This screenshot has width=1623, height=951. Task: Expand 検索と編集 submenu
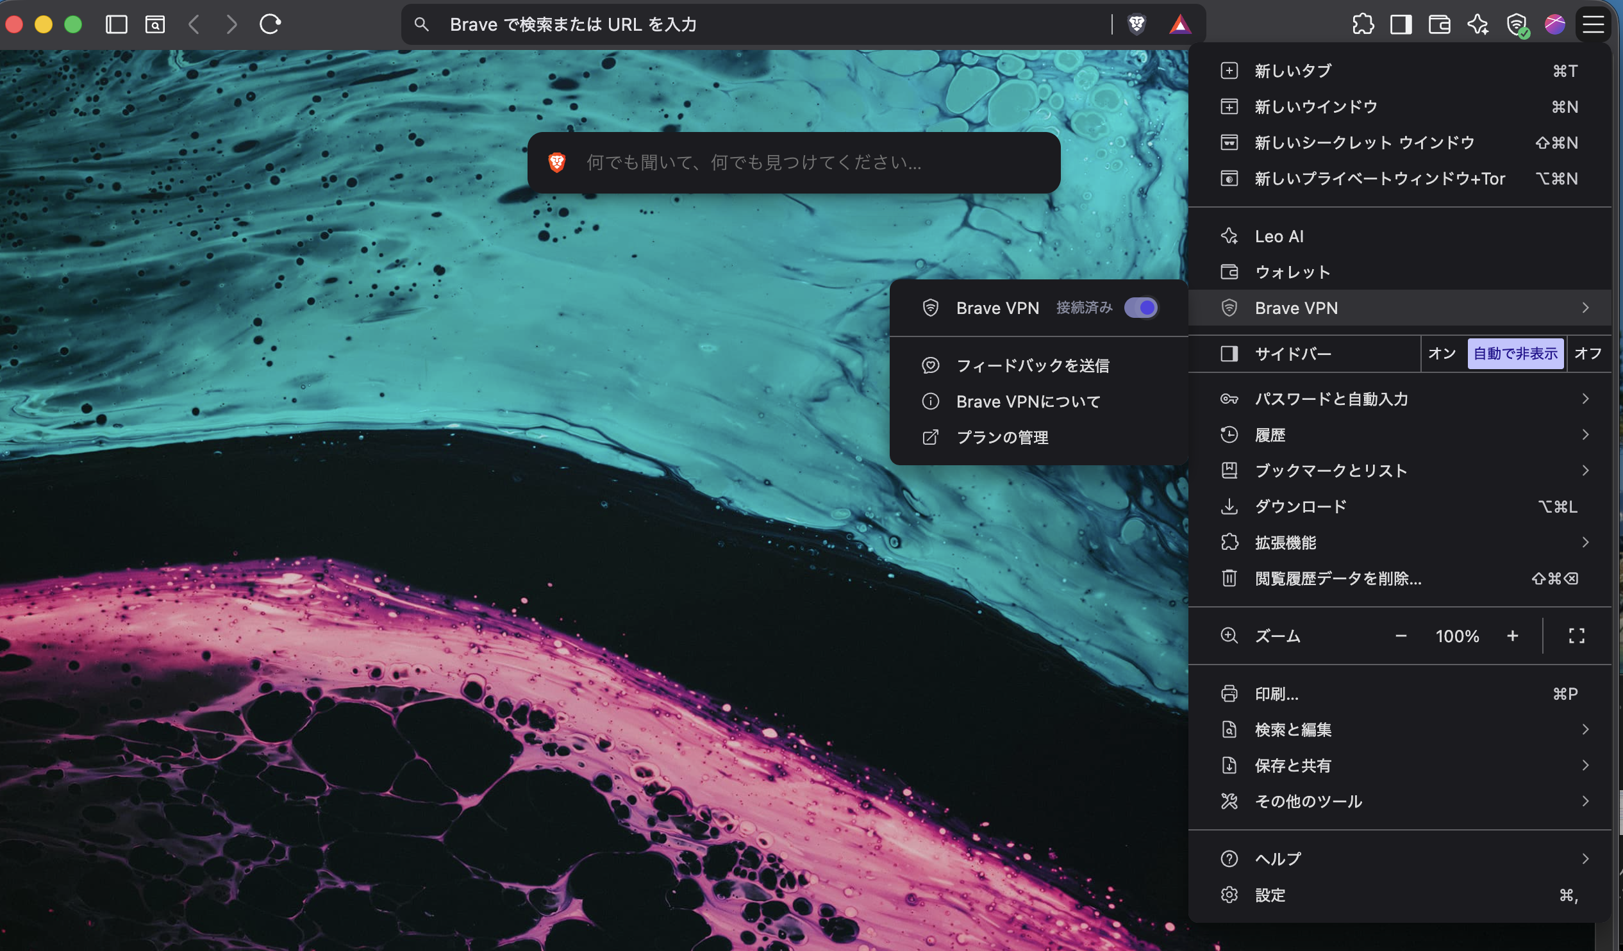click(1586, 729)
